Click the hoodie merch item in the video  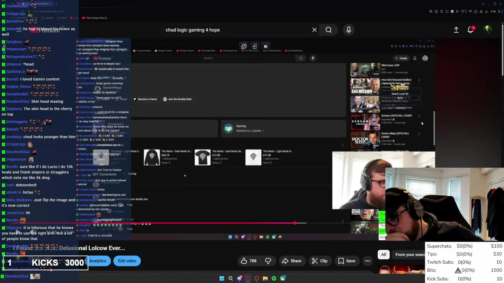152,157
